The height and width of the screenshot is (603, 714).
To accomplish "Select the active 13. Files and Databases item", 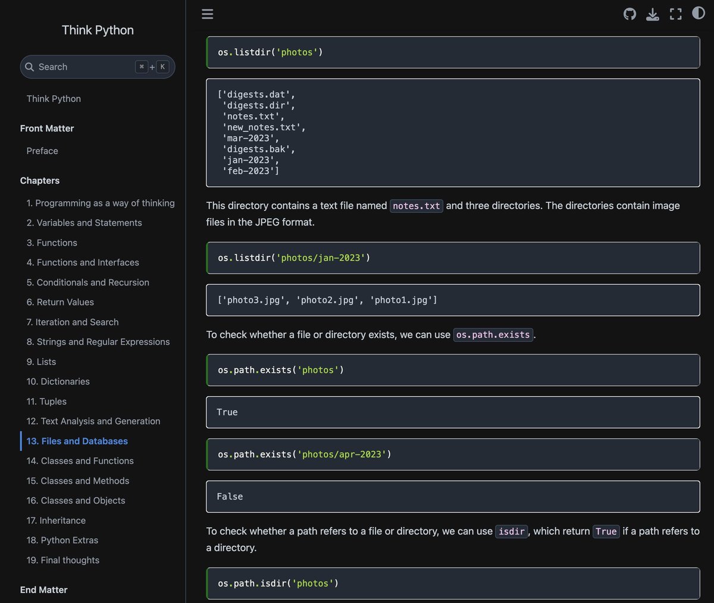I will [77, 441].
